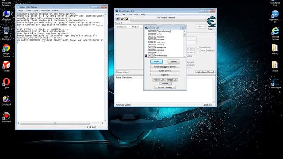The height and width of the screenshot is (159, 283).
Task: Open Advanced Options in Cheat Engine
Action: coord(123,105)
